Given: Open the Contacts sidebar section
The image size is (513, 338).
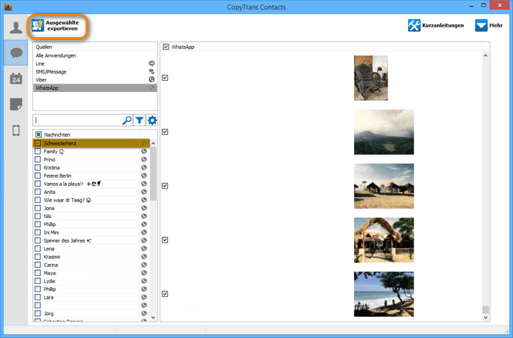Looking at the screenshot, I should [x=16, y=27].
